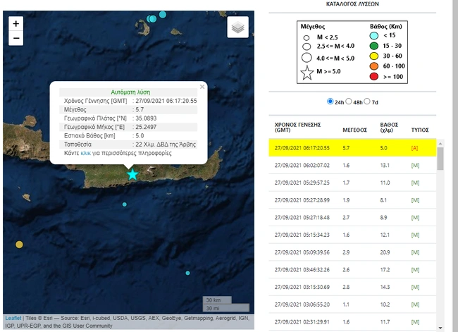Image resolution: width=458 pixels, height=332 pixels.
Task: Click the scrollbar up arrow in catalog
Action: coord(440,143)
